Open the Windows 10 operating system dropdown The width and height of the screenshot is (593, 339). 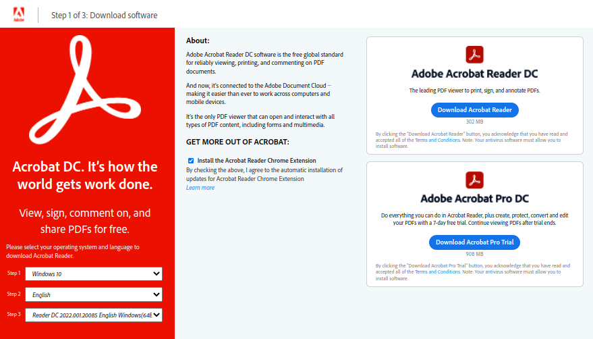coord(94,274)
